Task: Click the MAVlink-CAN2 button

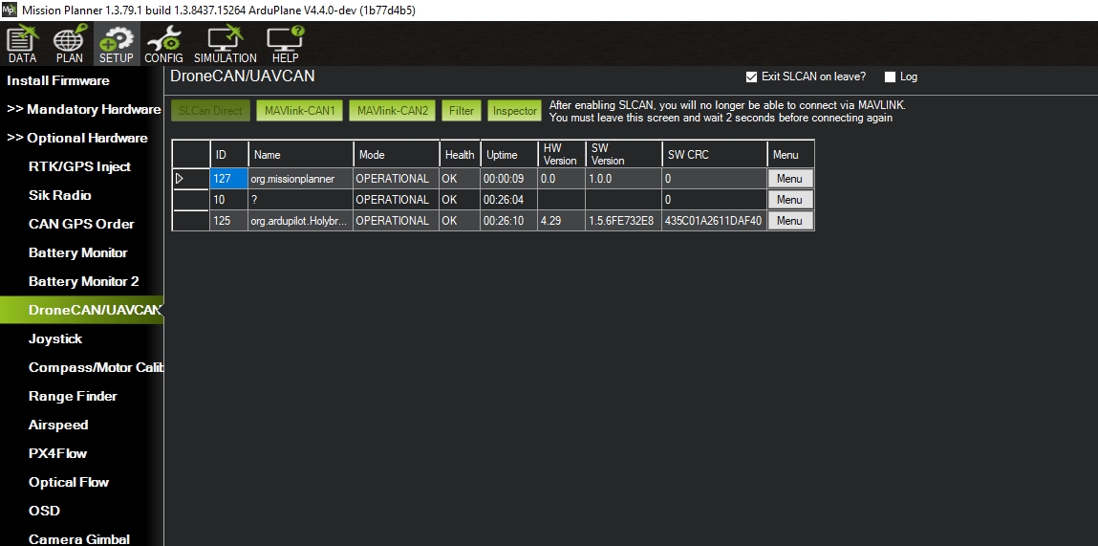Action: [392, 111]
